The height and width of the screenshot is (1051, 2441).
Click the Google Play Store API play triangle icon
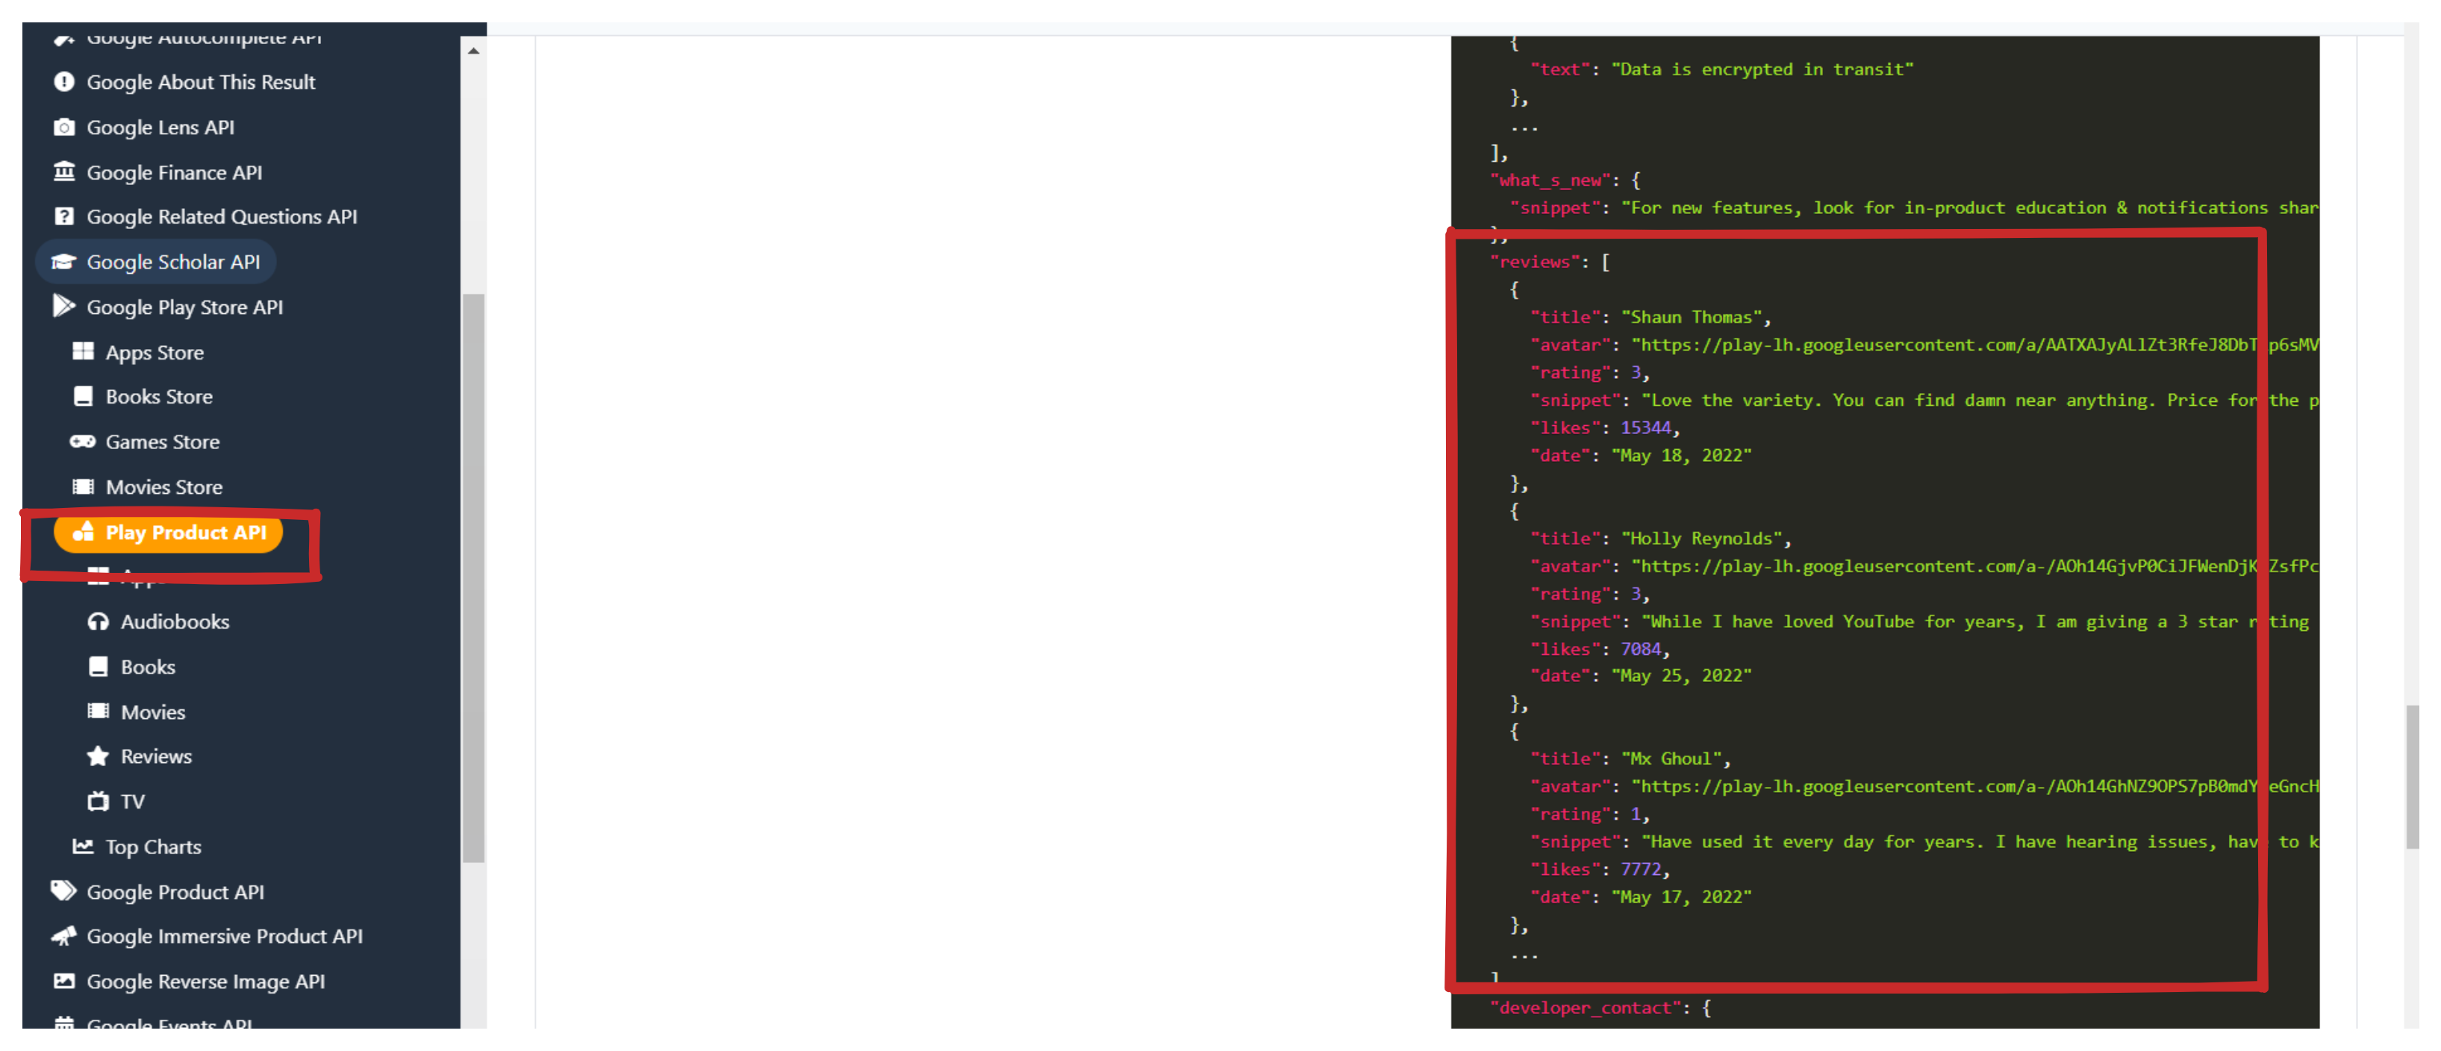tap(63, 306)
